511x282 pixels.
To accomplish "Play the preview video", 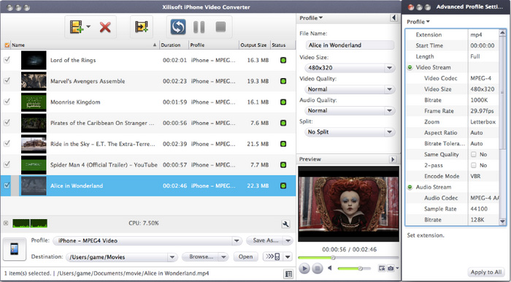I will pos(304,268).
